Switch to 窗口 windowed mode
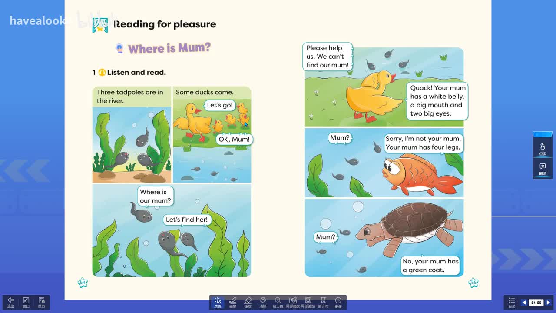This screenshot has width=556, height=313. click(x=26, y=302)
